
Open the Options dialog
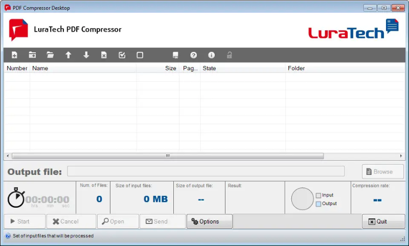point(209,221)
